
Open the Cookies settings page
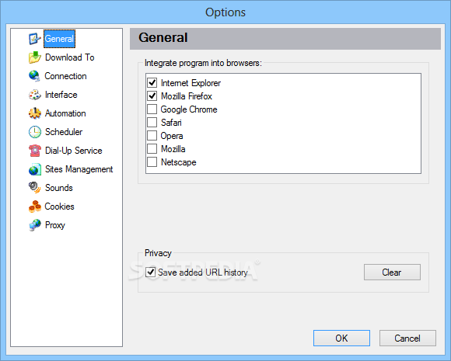click(x=59, y=207)
